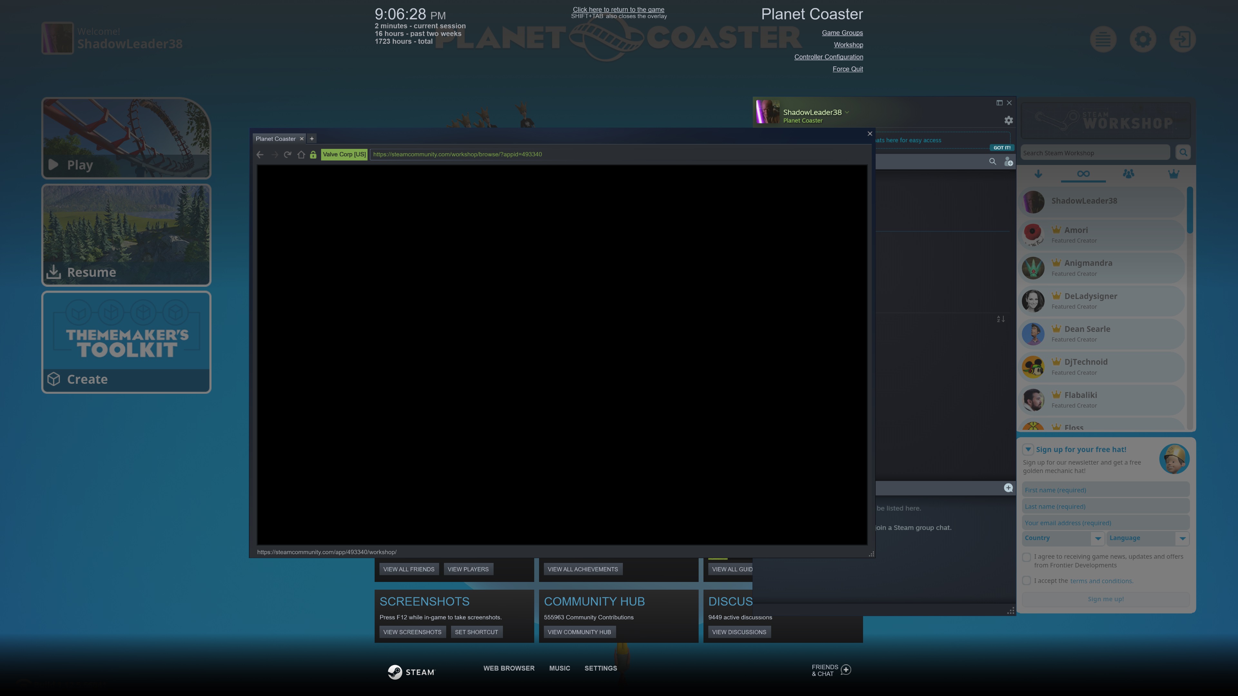Screen dimensions: 1238x696
Task: Click the Play game tile
Action: coord(126,138)
